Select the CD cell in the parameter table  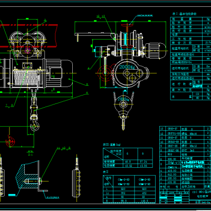pyautogui.click(x=197, y=94)
